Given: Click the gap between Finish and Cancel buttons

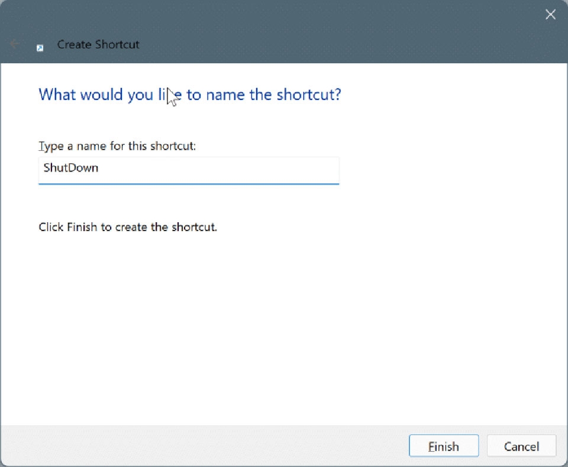Looking at the screenshot, I should tap(482, 446).
